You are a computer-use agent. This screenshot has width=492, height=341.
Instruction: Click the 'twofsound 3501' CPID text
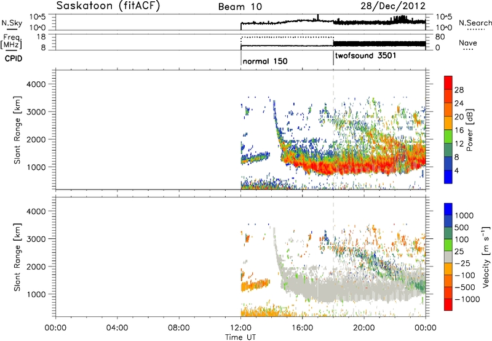coord(365,55)
